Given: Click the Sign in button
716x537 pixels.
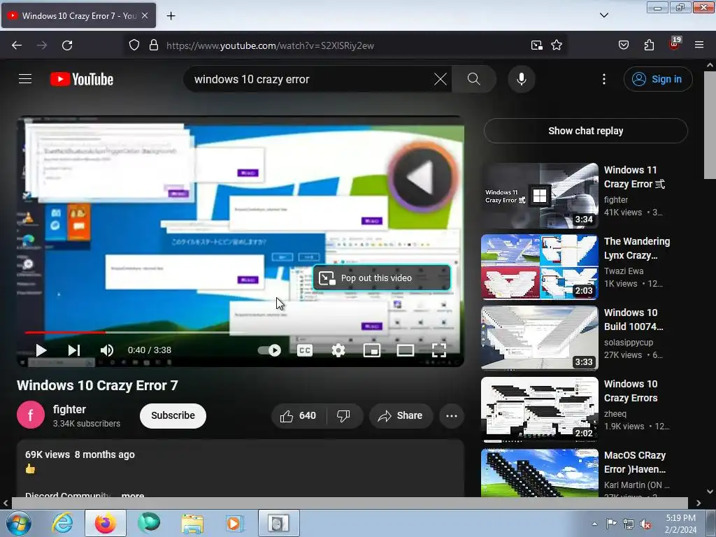Looking at the screenshot, I should tap(658, 79).
